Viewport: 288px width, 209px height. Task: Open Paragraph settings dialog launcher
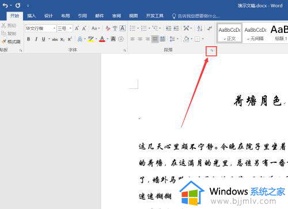click(x=211, y=51)
